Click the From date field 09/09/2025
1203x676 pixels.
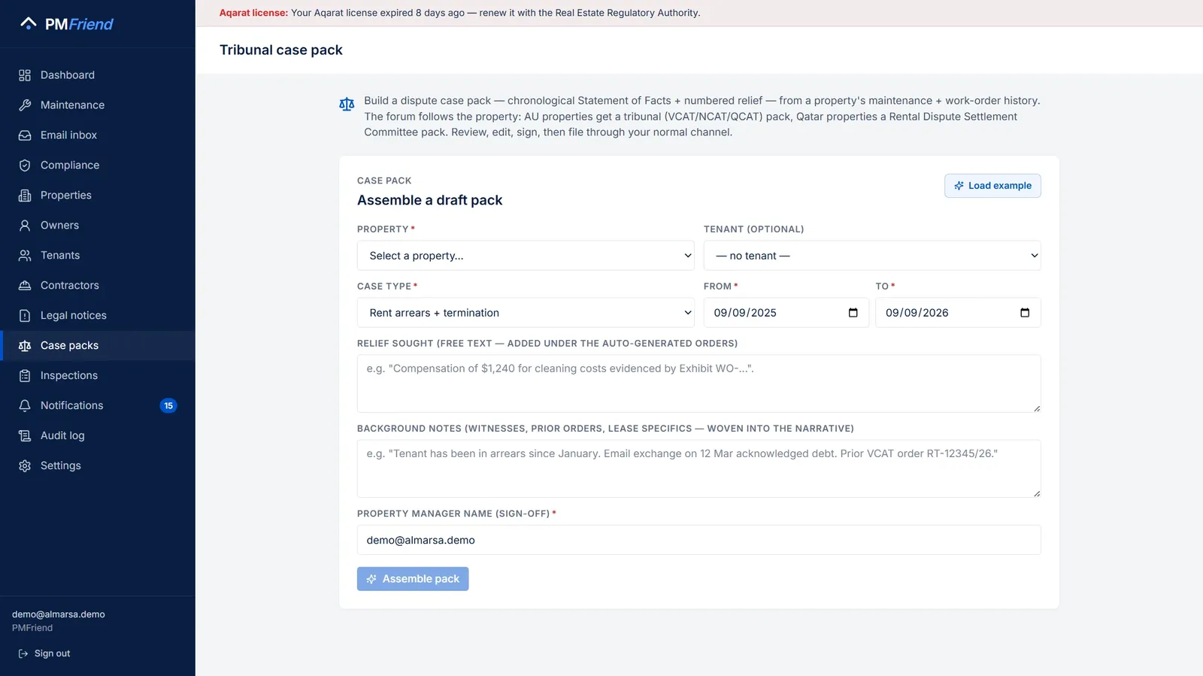point(786,313)
